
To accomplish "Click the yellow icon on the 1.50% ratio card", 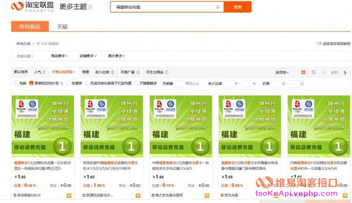I will (138, 195).
